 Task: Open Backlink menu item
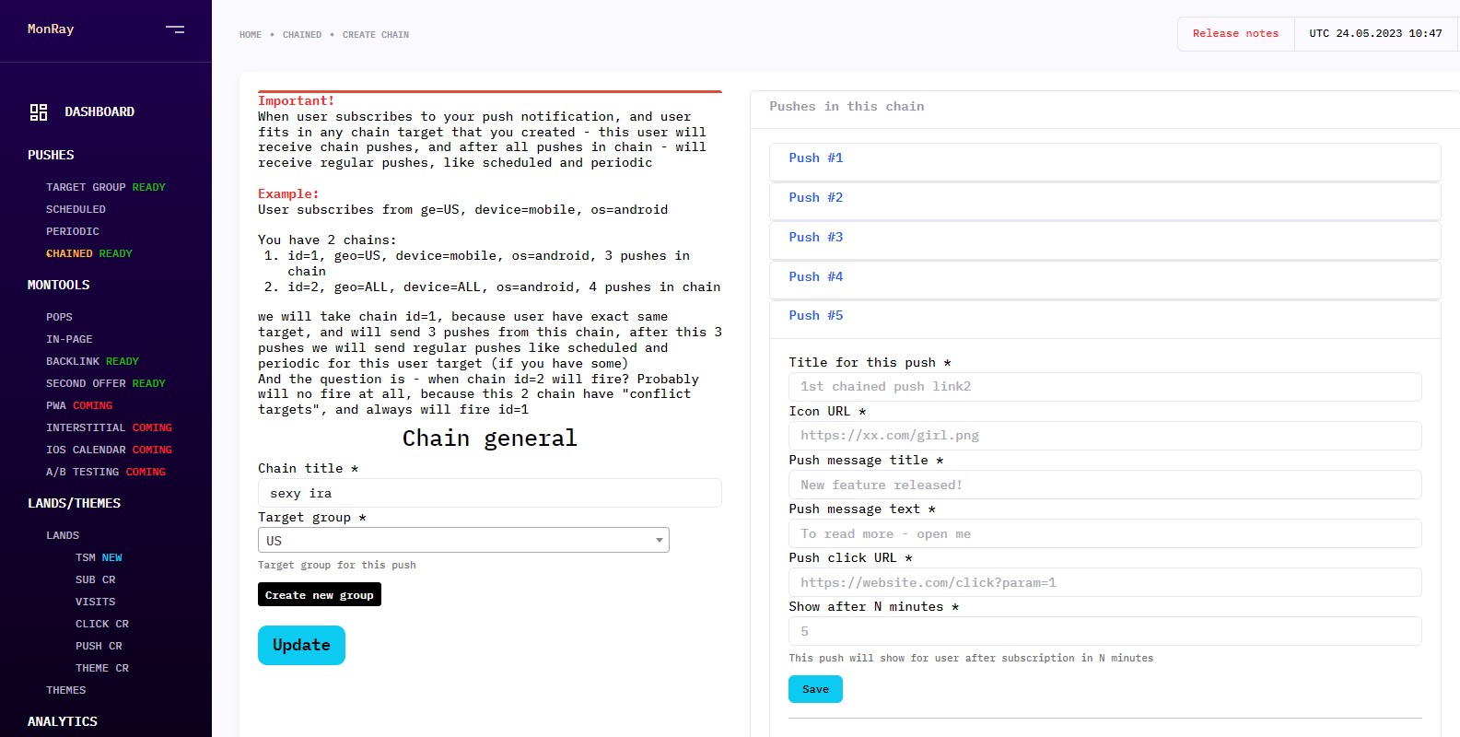pyautogui.click(x=92, y=361)
